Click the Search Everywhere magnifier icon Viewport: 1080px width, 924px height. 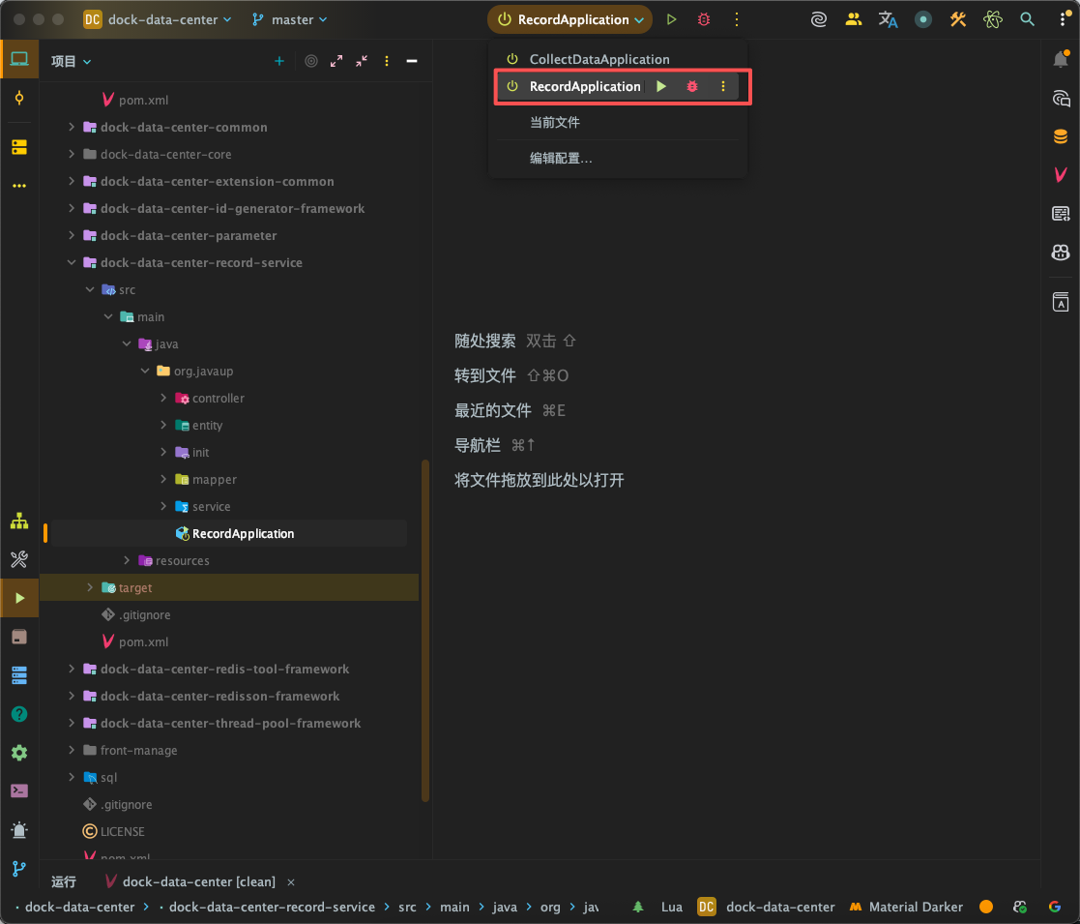pyautogui.click(x=1028, y=19)
